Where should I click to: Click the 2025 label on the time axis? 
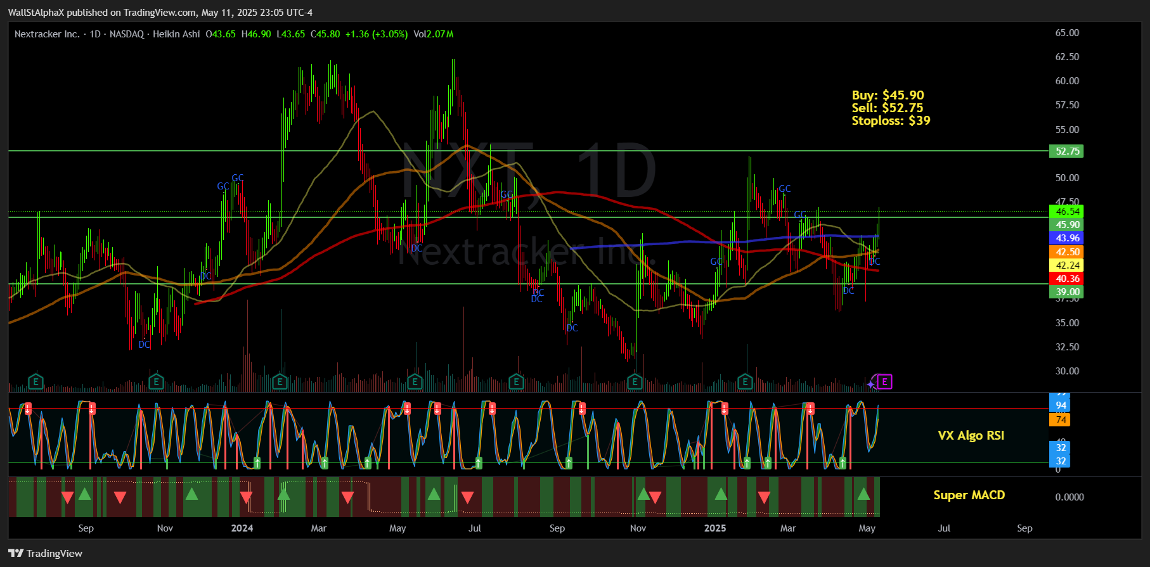coord(715,528)
